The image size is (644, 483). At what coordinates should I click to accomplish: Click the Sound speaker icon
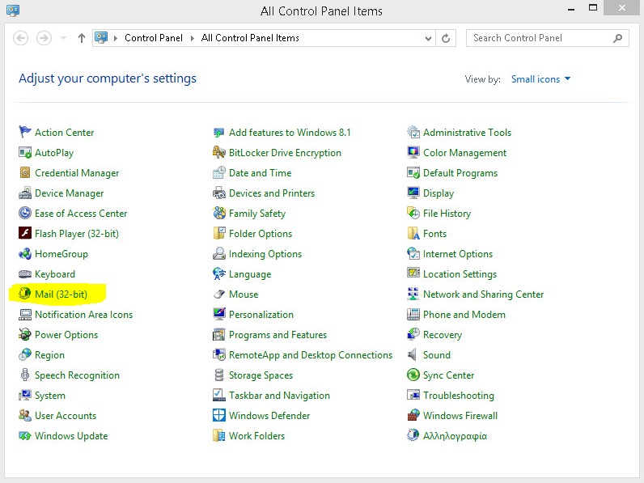412,354
